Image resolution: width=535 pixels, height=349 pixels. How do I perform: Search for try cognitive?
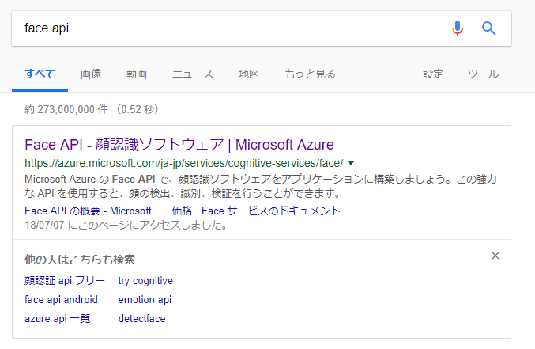tap(145, 281)
